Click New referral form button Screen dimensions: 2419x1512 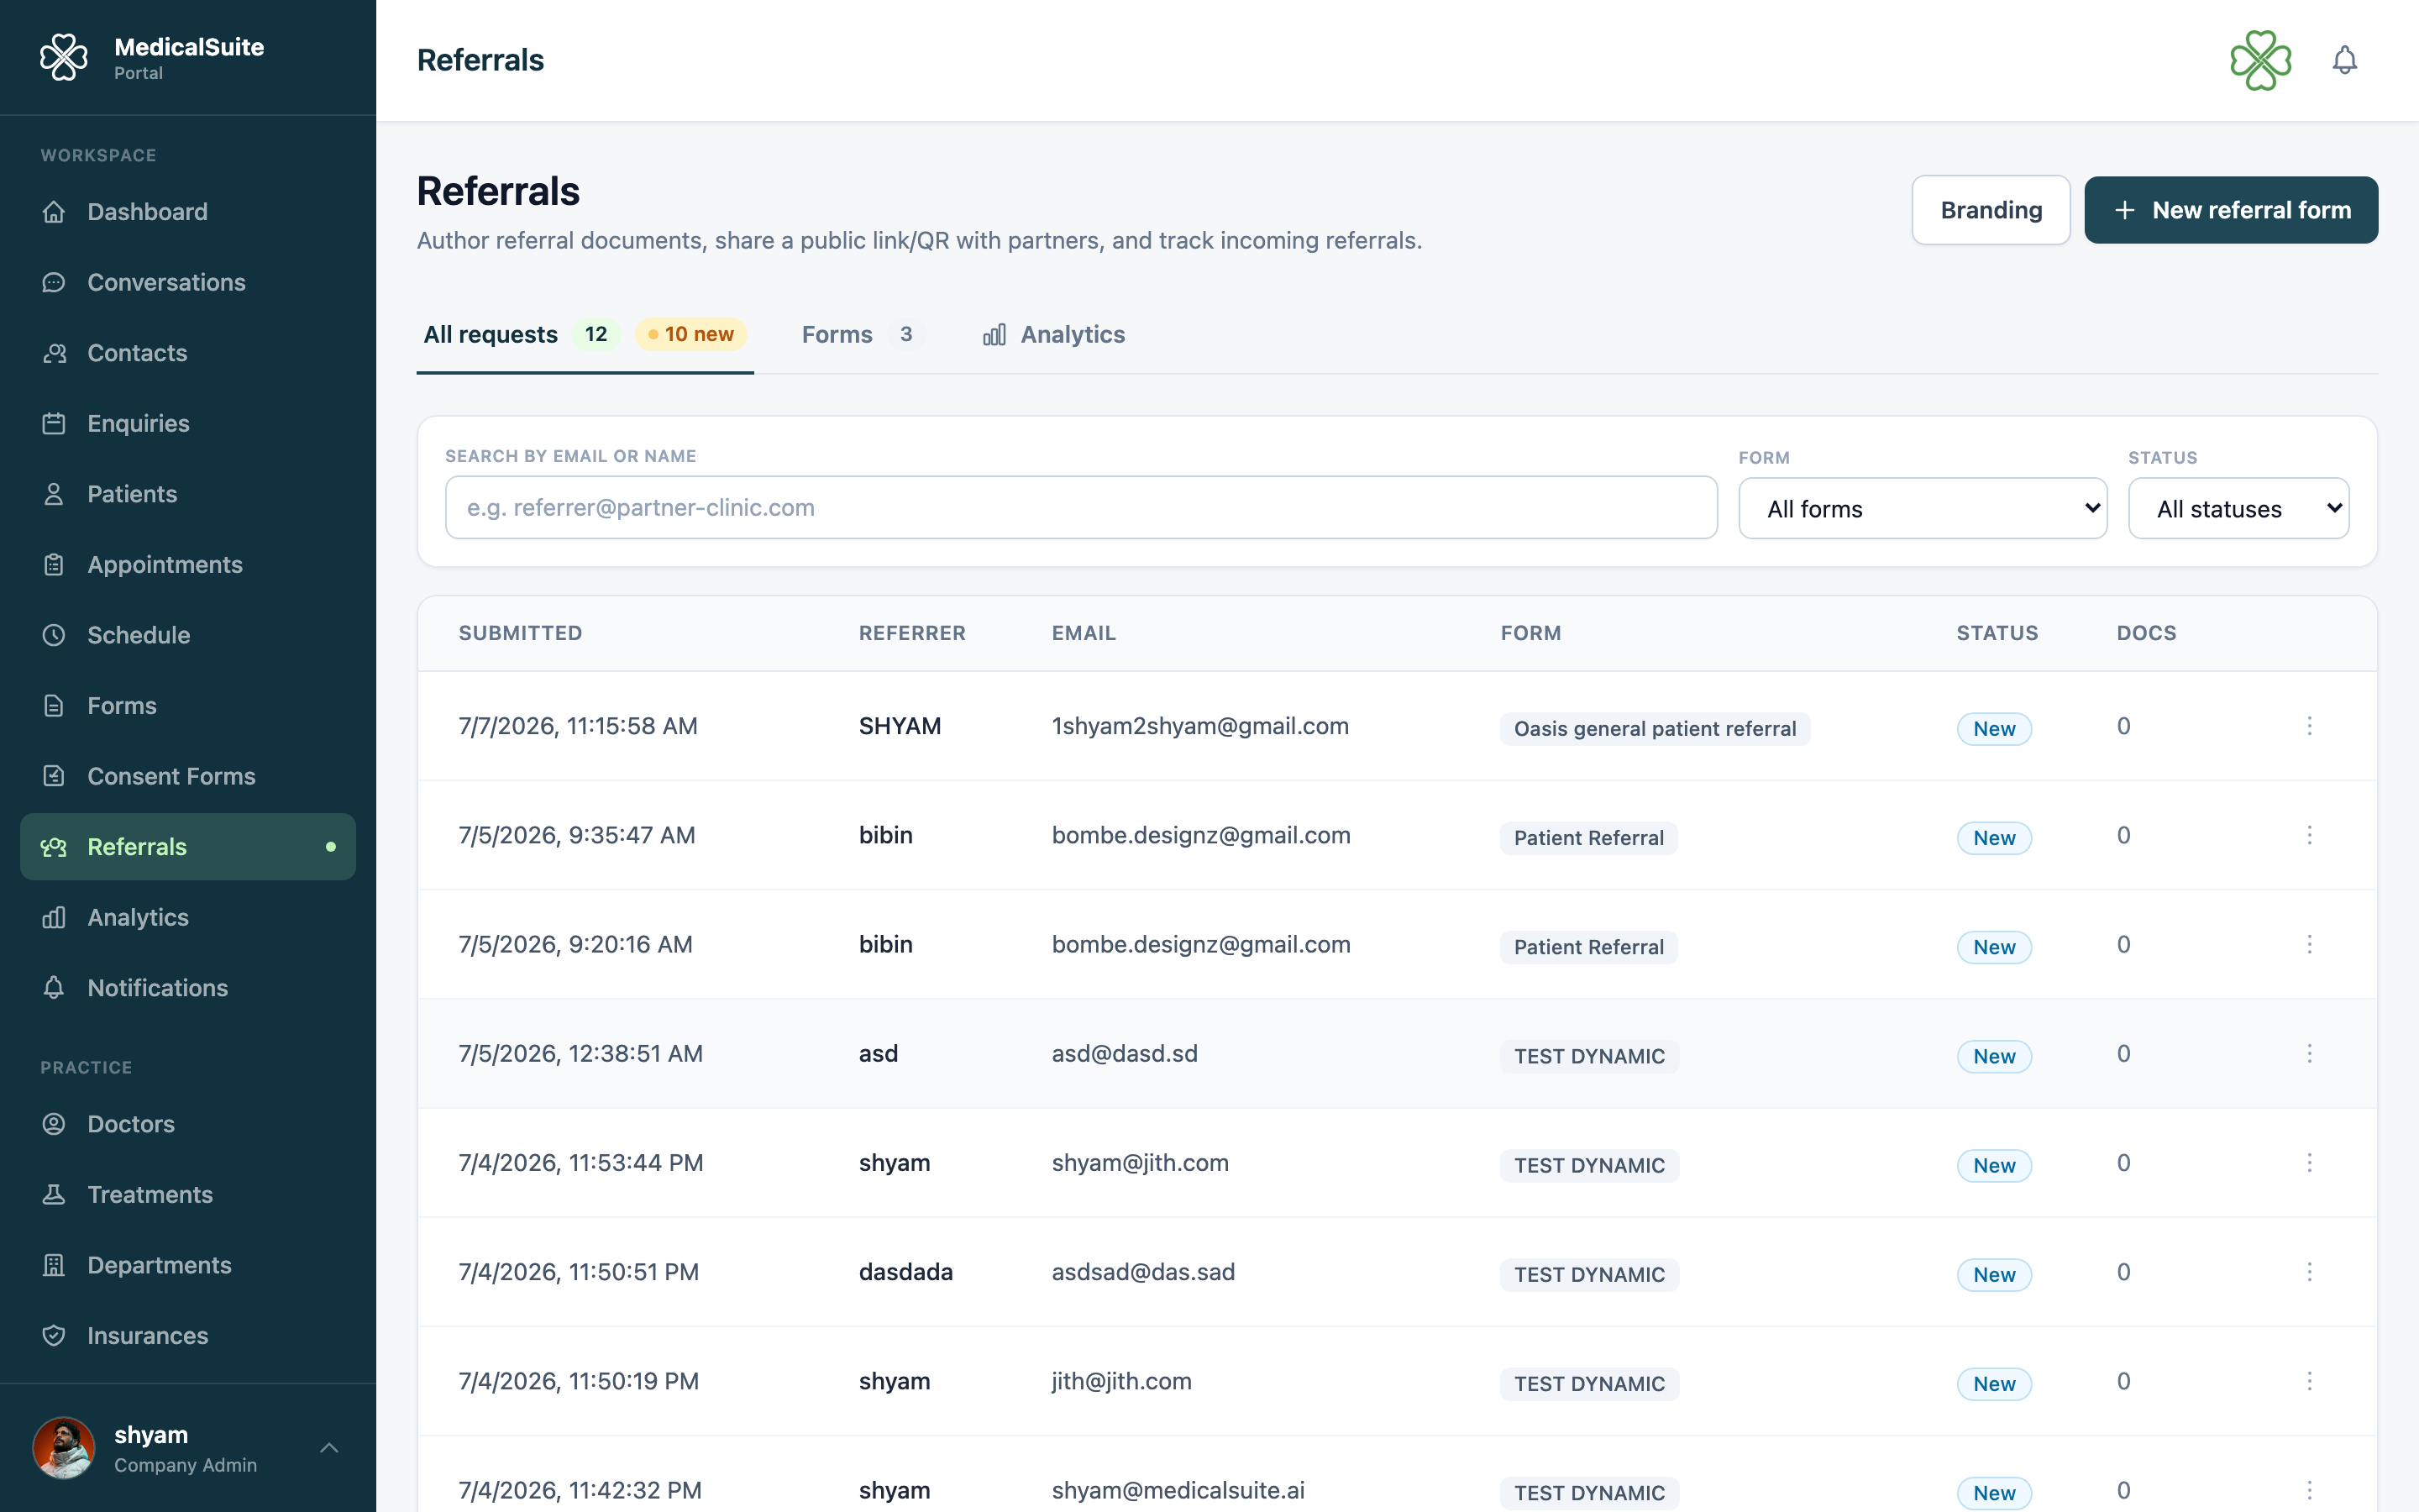2230,210
